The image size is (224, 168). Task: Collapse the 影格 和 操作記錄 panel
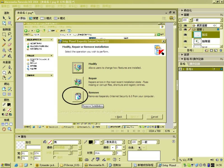[x=182, y=59]
